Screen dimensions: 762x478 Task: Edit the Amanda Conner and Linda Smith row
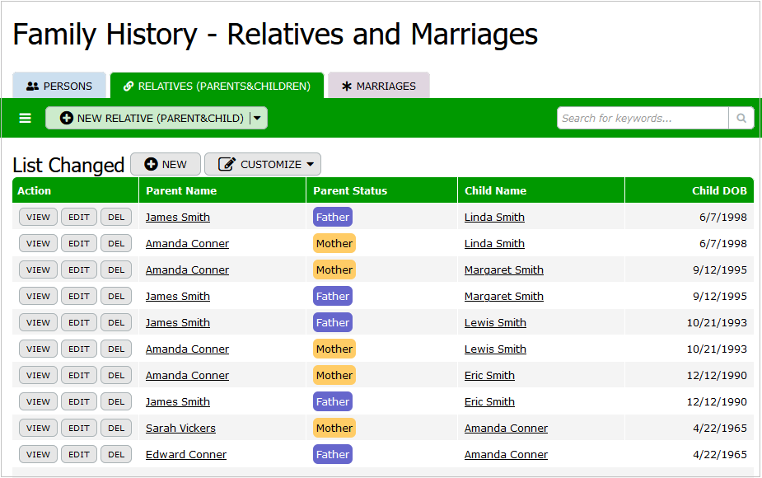[79, 244]
